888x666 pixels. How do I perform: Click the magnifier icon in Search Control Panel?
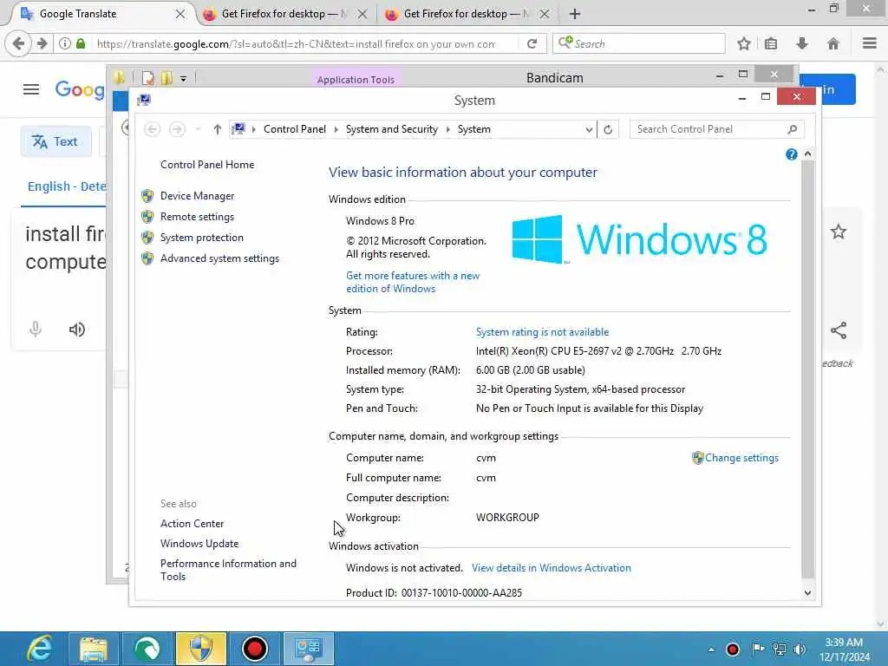coord(793,130)
